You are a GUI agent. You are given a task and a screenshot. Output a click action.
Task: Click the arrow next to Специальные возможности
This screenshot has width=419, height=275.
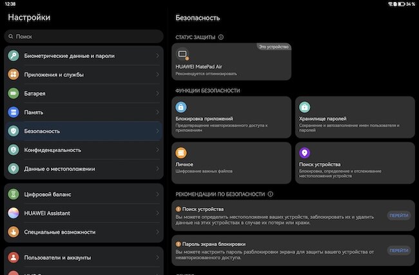(157, 232)
